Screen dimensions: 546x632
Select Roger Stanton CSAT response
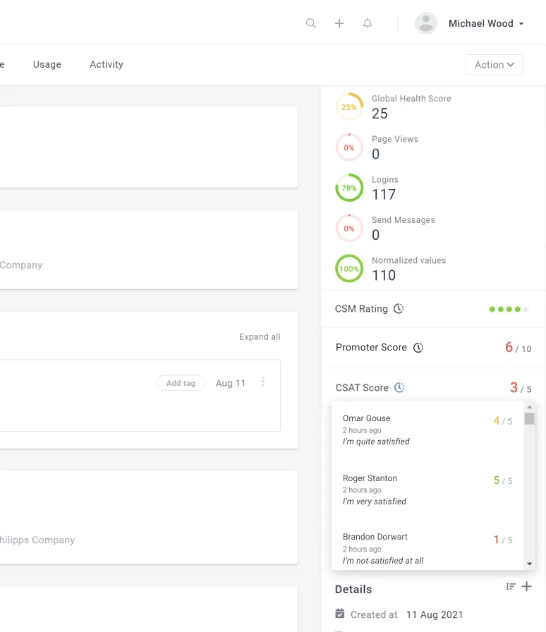click(x=427, y=490)
